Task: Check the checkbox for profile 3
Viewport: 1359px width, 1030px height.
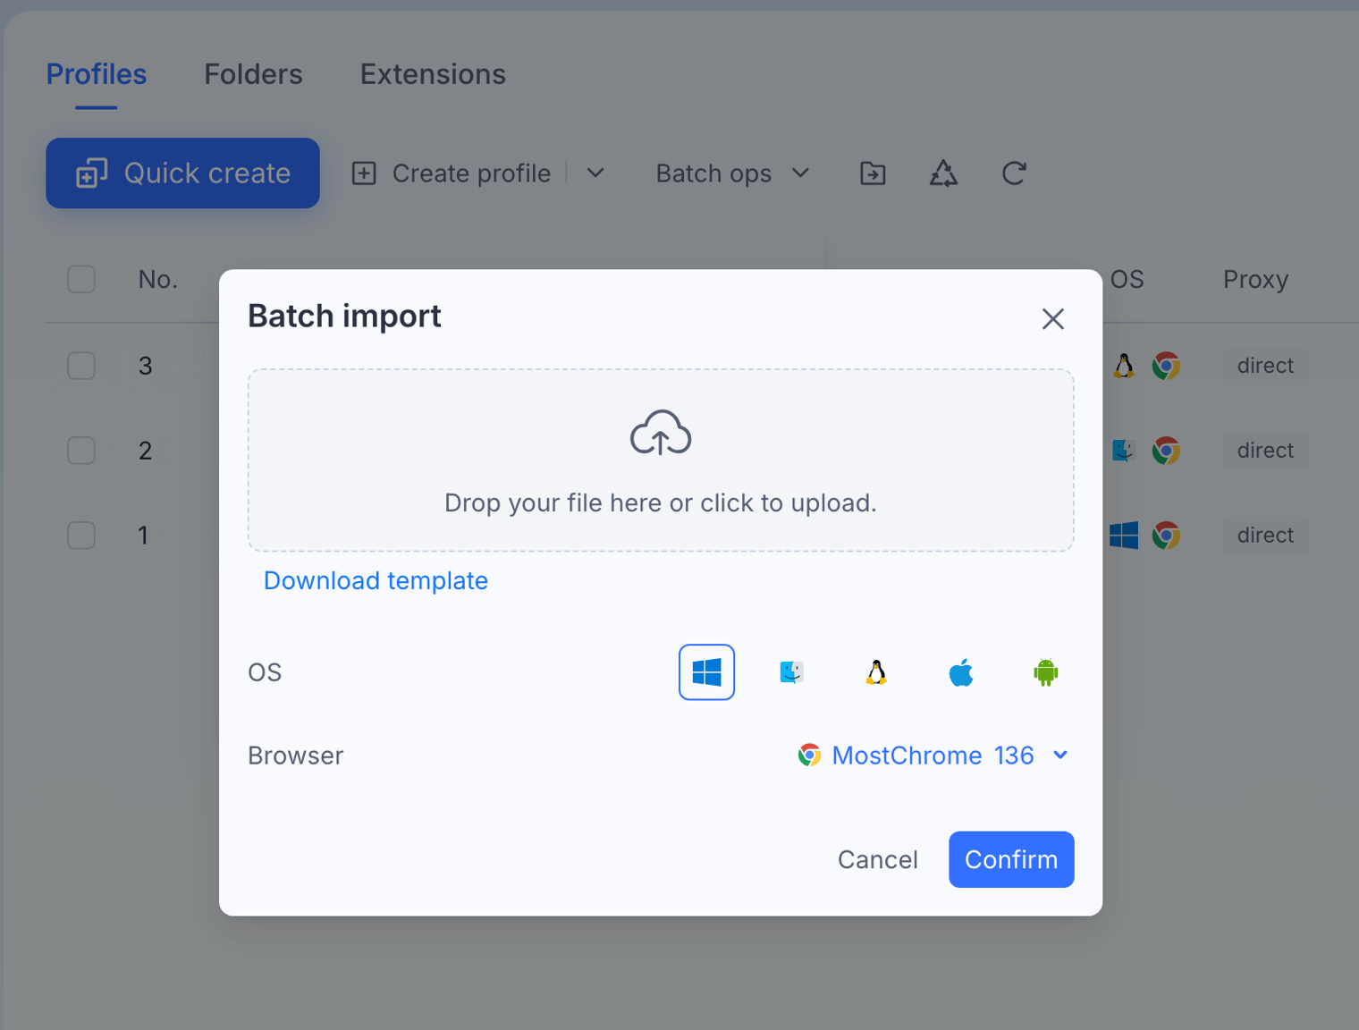Action: [81, 366]
